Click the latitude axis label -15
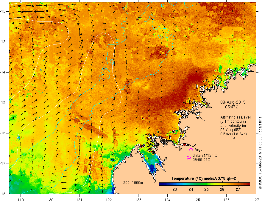 [3, 103]
